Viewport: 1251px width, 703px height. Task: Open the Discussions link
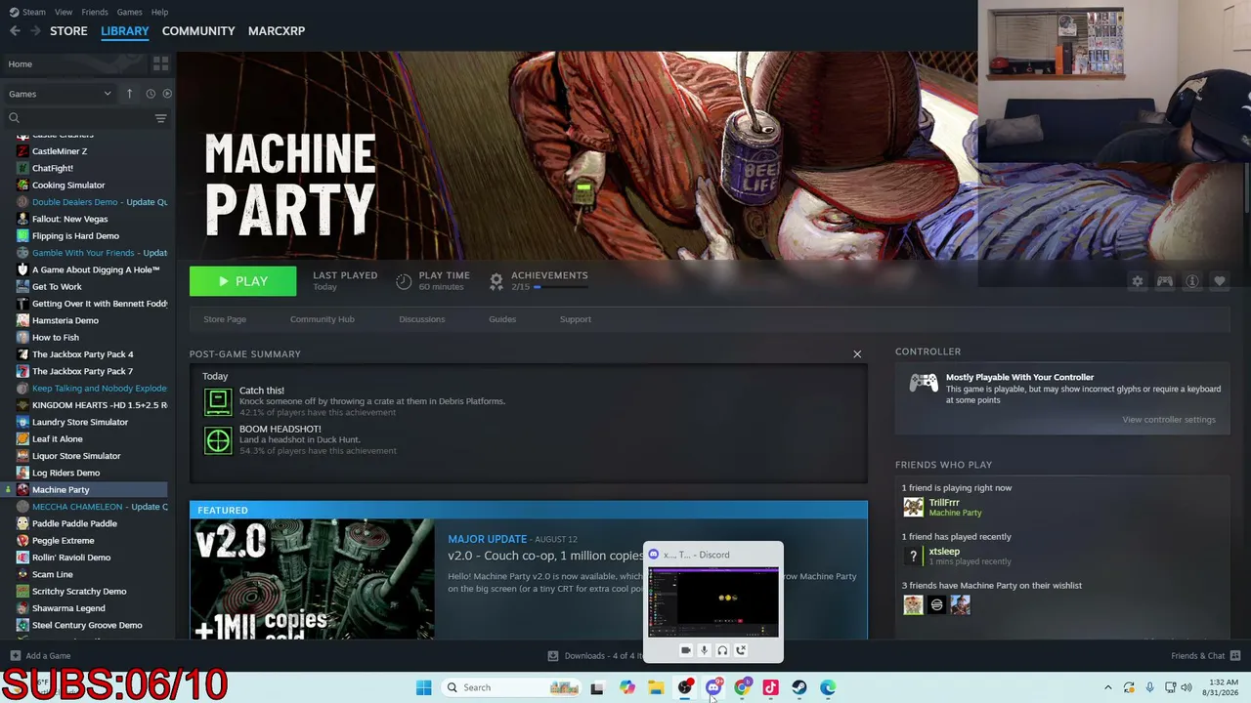421,319
